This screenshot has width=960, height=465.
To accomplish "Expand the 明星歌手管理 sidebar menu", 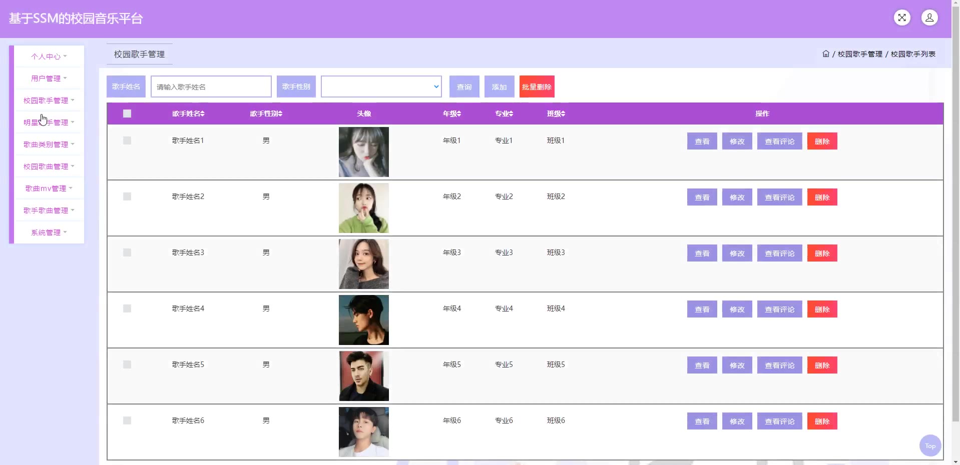I will coord(49,122).
